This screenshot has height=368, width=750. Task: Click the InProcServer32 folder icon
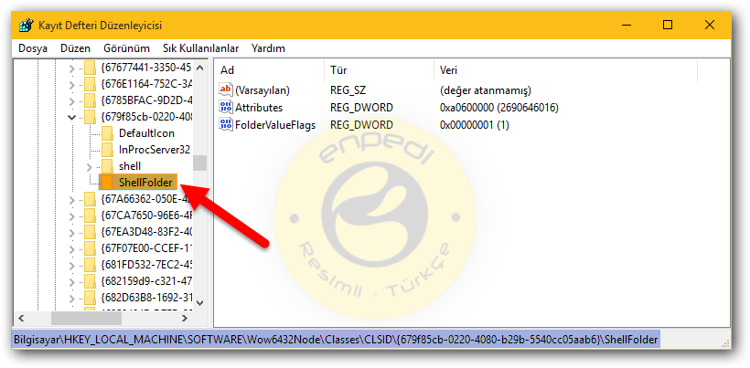(107, 150)
